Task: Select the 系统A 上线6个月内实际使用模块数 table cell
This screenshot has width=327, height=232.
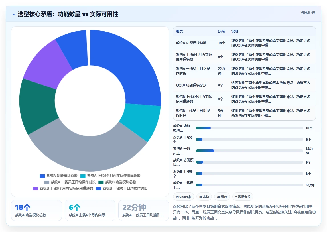Action: (194, 57)
